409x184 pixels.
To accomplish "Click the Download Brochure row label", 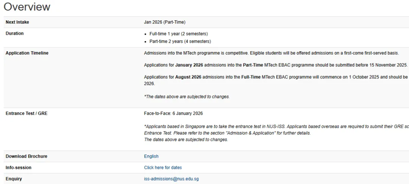I will pyautogui.click(x=27, y=156).
